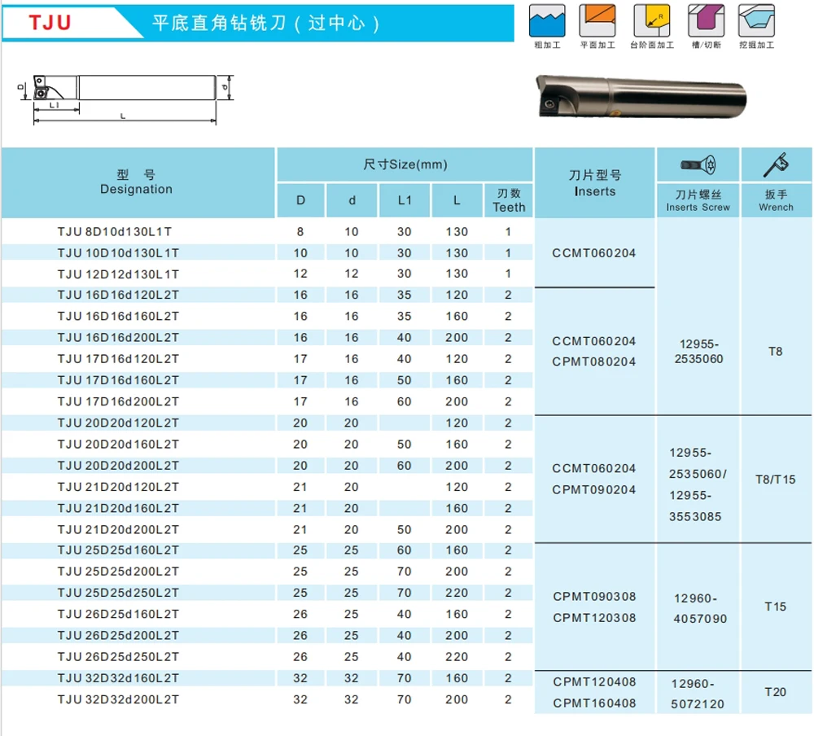Image resolution: width=814 pixels, height=736 pixels.
Task: Click screw code 12960-5072120
Action: tap(698, 694)
